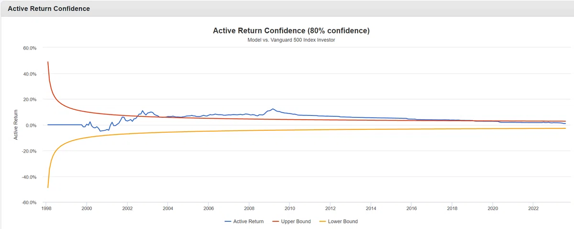The width and height of the screenshot is (574, 229).
Task: Click the orange Lower Bound legend line marker
Action: click(322, 221)
